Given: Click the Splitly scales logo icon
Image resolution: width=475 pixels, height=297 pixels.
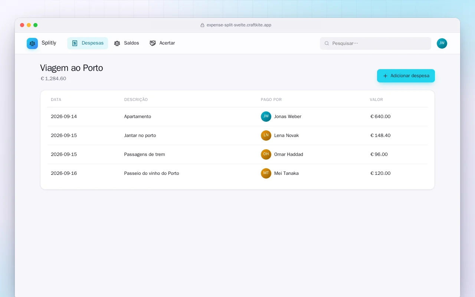Looking at the screenshot, I should tap(32, 43).
